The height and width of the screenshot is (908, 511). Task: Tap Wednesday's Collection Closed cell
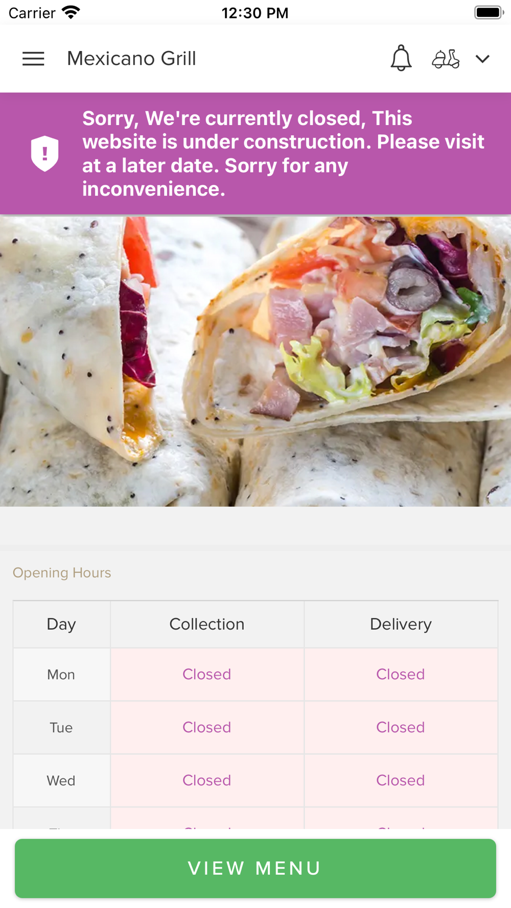[207, 780]
